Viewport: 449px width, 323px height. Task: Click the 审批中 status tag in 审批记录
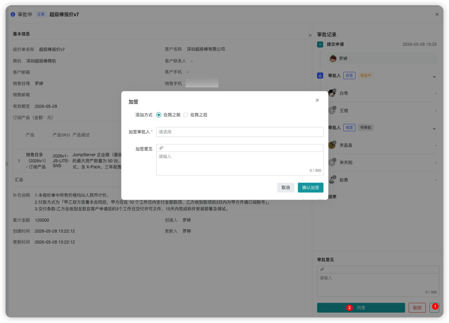[x=366, y=75]
